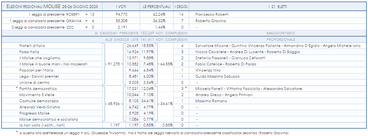This screenshot has width=368, height=136.
Task: Click the red asterisk next to seat count 3
Action: pos(186,88)
